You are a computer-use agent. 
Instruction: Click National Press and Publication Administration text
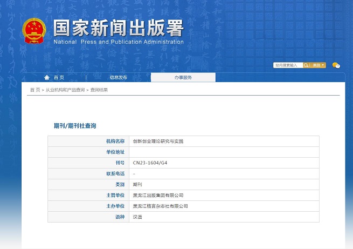(x=118, y=42)
